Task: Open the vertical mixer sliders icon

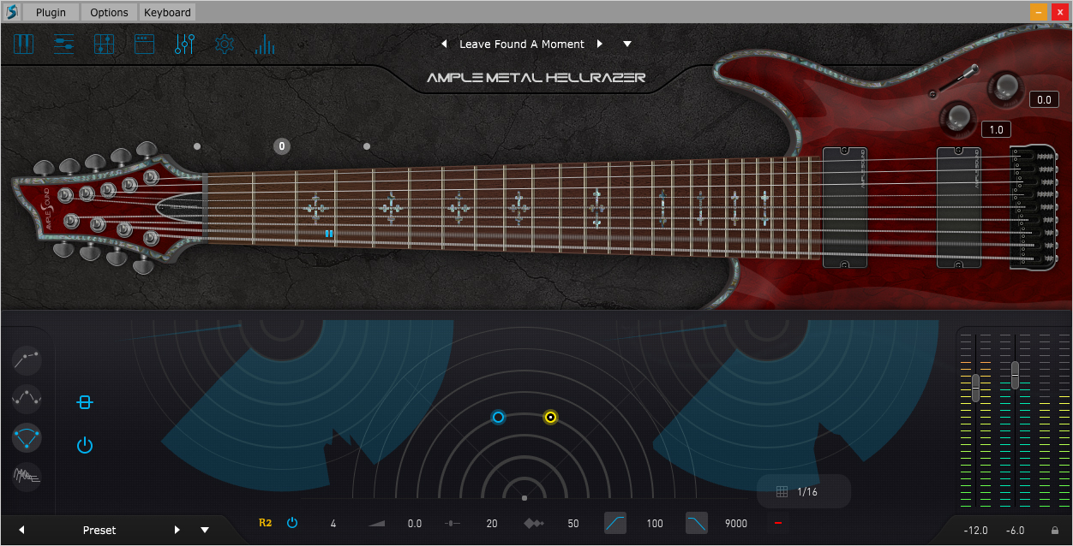Action: [x=185, y=44]
